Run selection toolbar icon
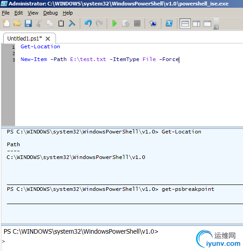This screenshot has width=243, height=251. (x=126, y=24)
